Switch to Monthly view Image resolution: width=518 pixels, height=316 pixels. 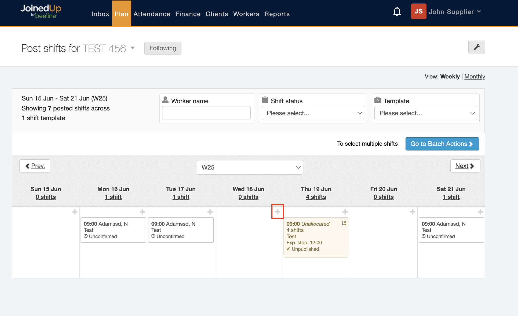(475, 77)
